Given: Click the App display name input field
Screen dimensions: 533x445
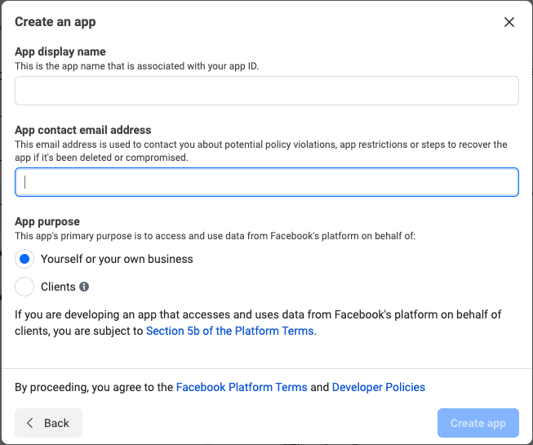Looking at the screenshot, I should [x=266, y=91].
